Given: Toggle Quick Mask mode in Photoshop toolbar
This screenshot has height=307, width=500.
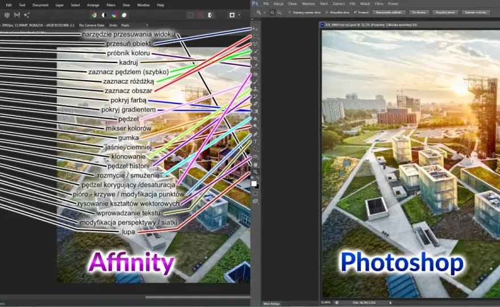Looking at the screenshot, I should click(x=256, y=193).
